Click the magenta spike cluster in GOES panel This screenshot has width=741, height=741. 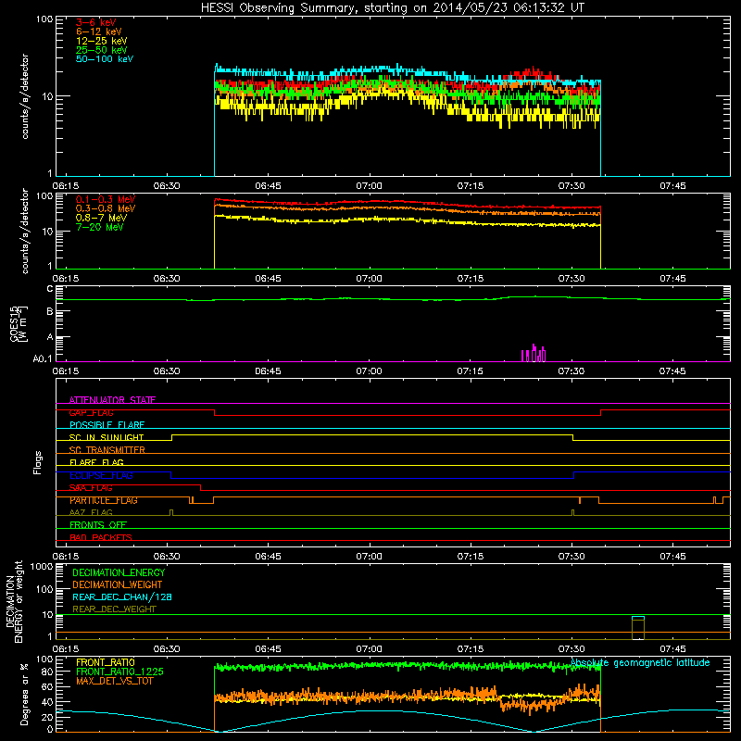534,354
